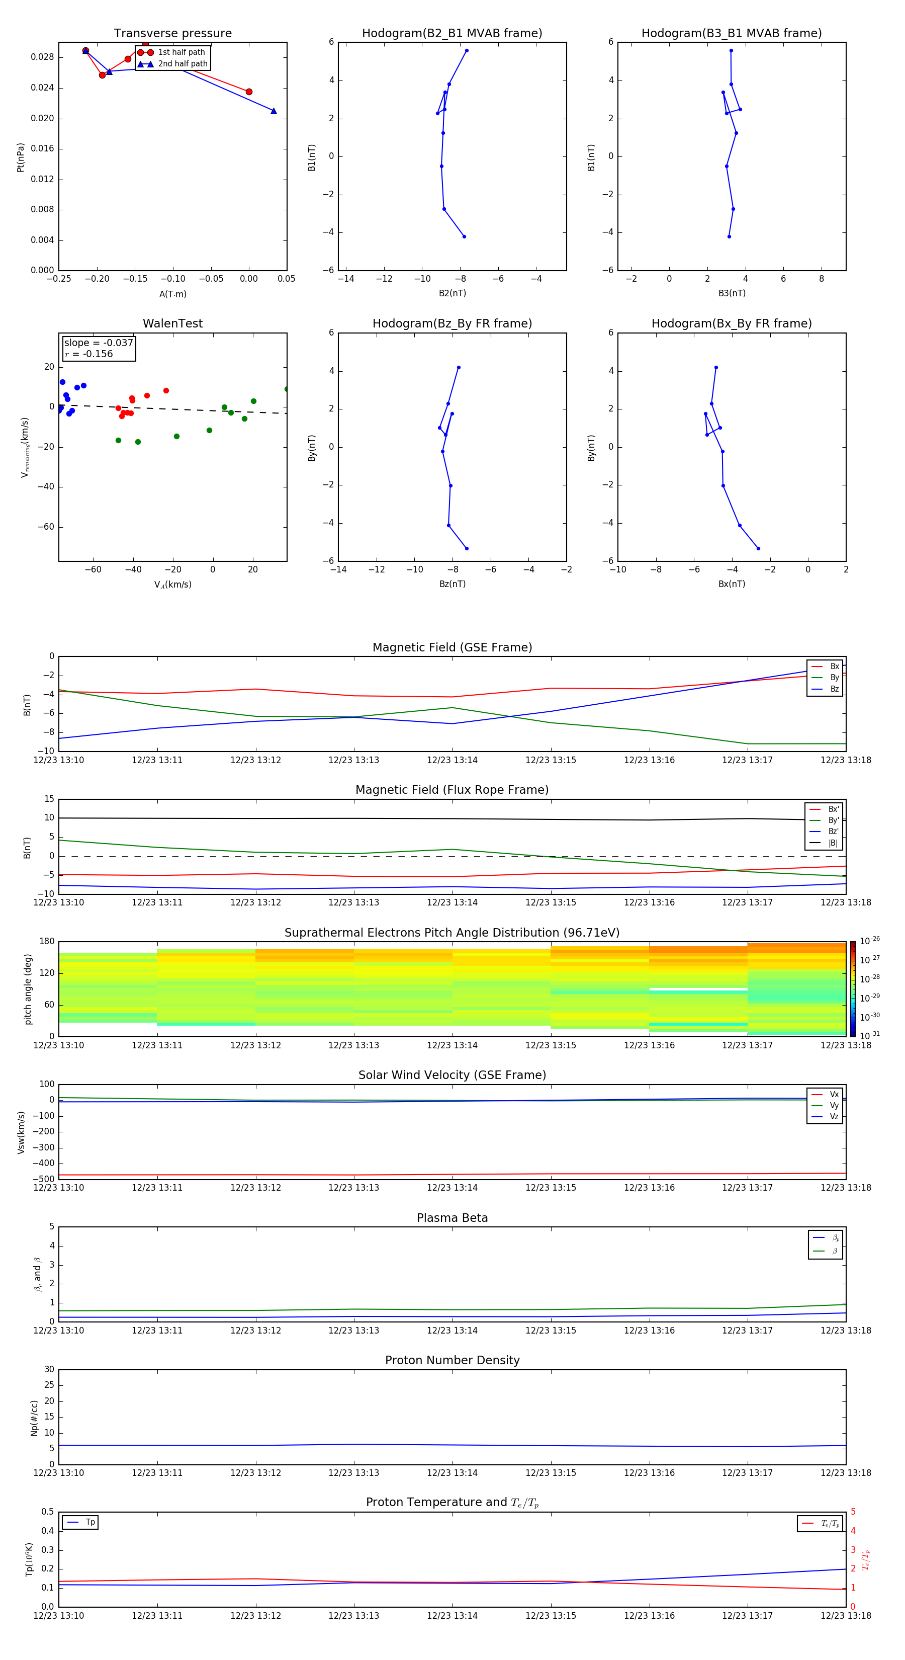The width and height of the screenshot is (905, 1660).
Task: Click the "WalenTest" plot title
Action: pos(172,323)
